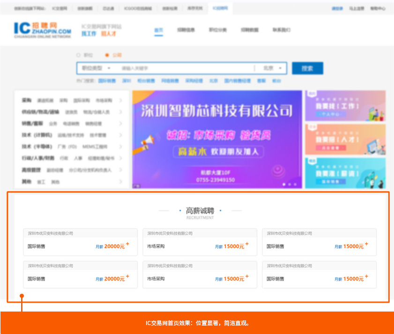
Task: Open the purple 我要找[工作] card
Action: tap(345, 106)
